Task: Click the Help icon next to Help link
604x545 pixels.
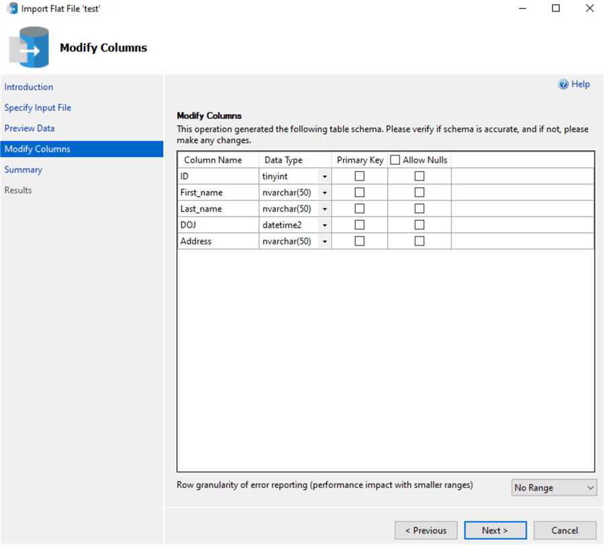Action: [564, 84]
